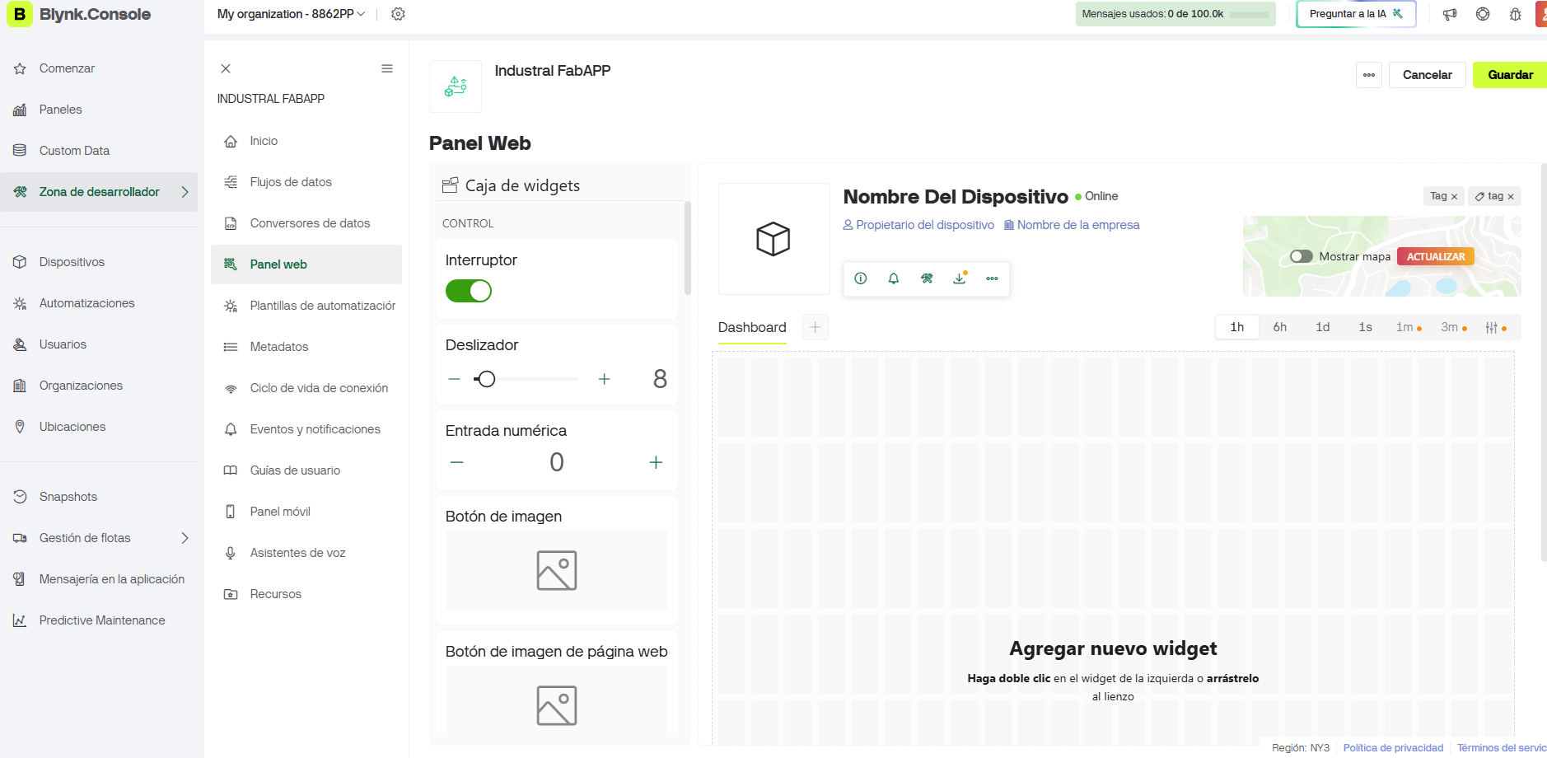The width and height of the screenshot is (1547, 758).
Task: Open the device actions ellipsis menu
Action: (992, 278)
